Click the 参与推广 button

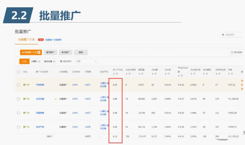coord(66,52)
